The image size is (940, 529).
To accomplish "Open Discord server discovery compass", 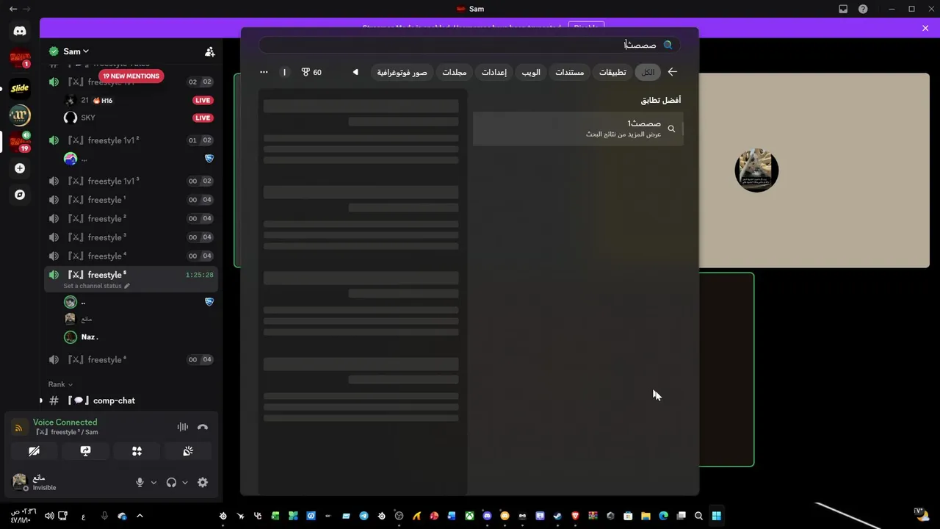I will (20, 195).
